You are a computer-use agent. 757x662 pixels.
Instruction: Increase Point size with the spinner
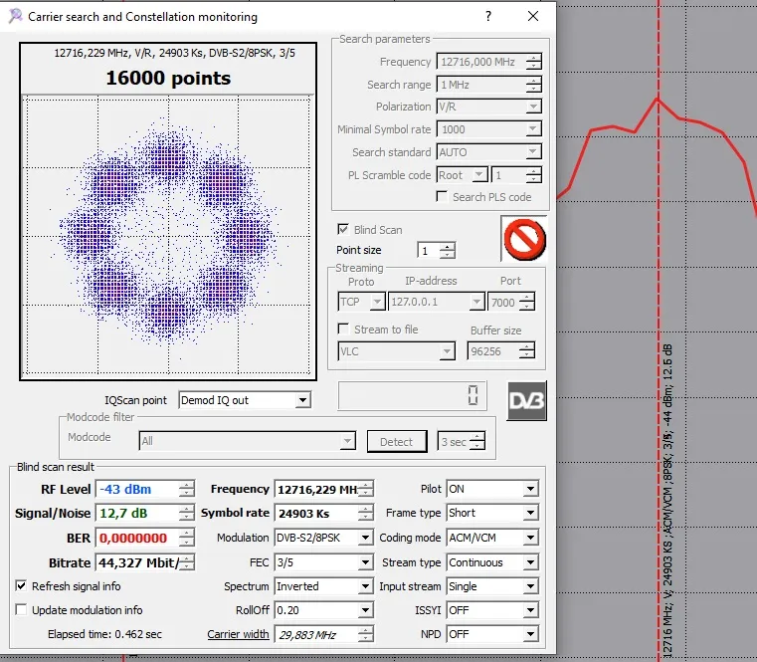click(448, 247)
